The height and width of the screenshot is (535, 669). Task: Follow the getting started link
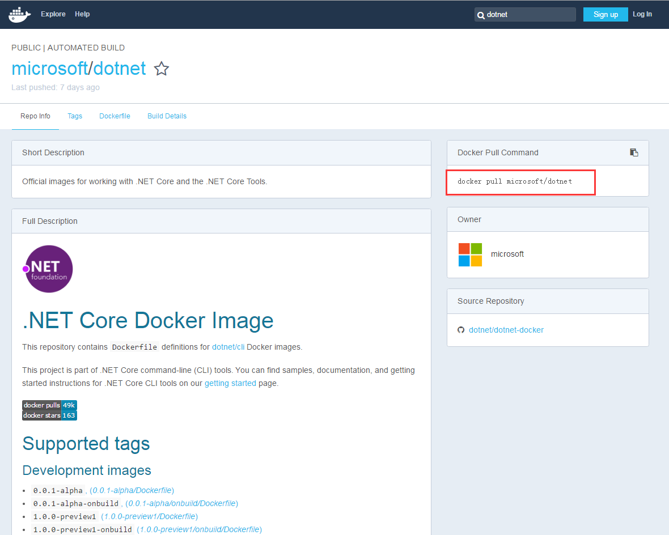[x=230, y=383]
